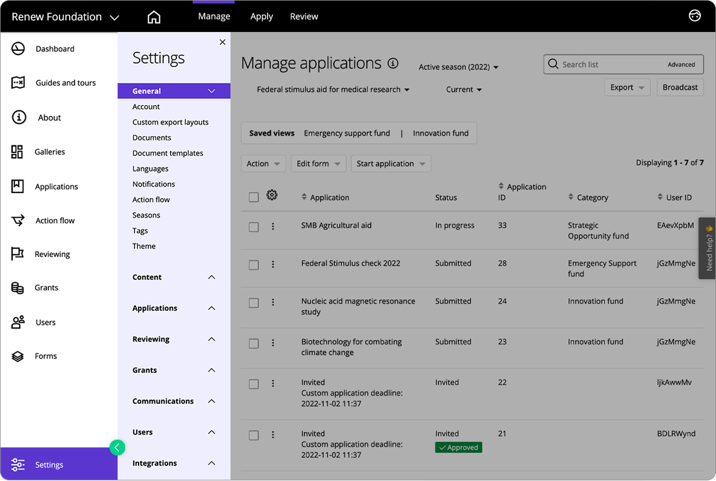This screenshot has height=481, width=716.
Task: Open the profile icon at top right
Action: [x=695, y=16]
